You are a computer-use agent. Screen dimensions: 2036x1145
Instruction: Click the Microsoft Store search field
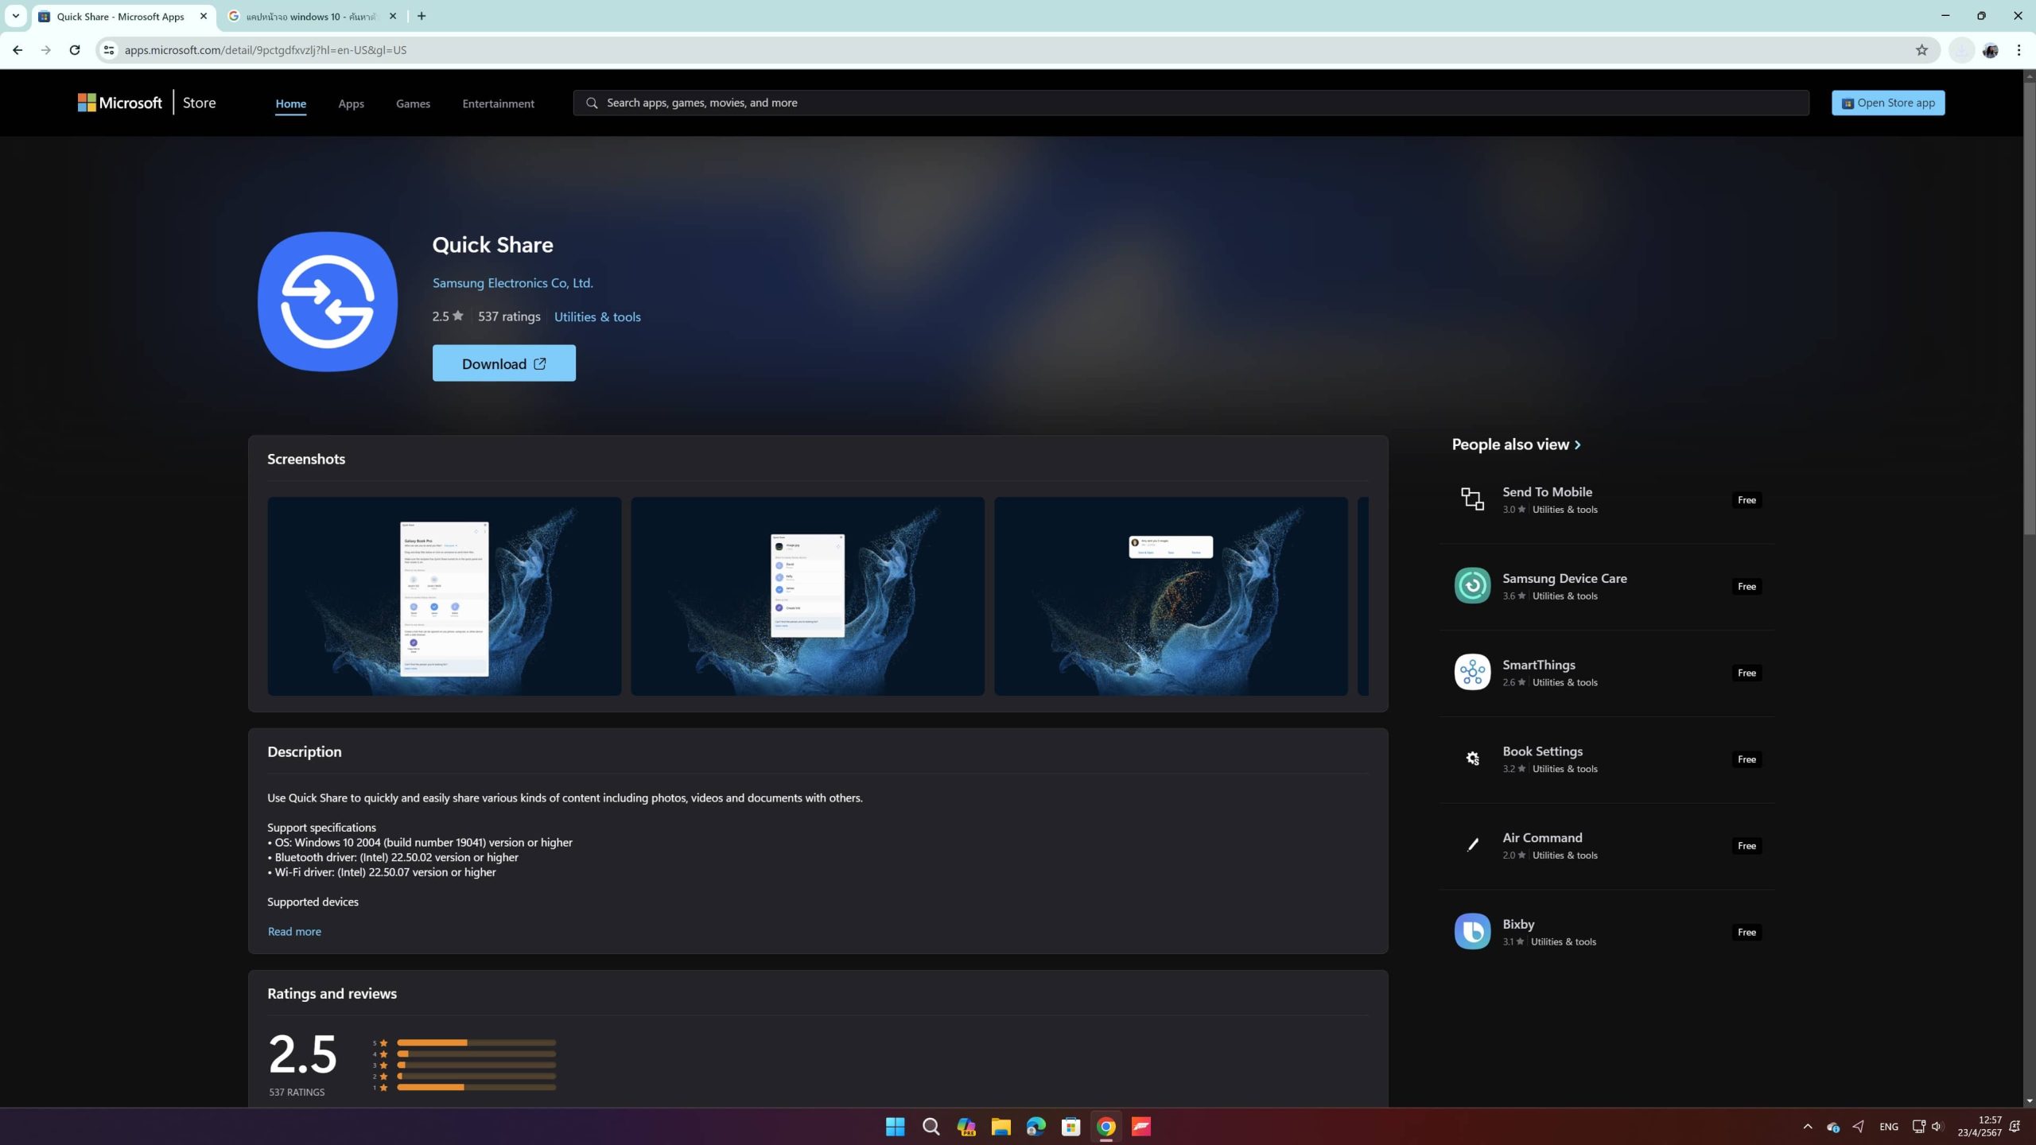tap(1193, 103)
